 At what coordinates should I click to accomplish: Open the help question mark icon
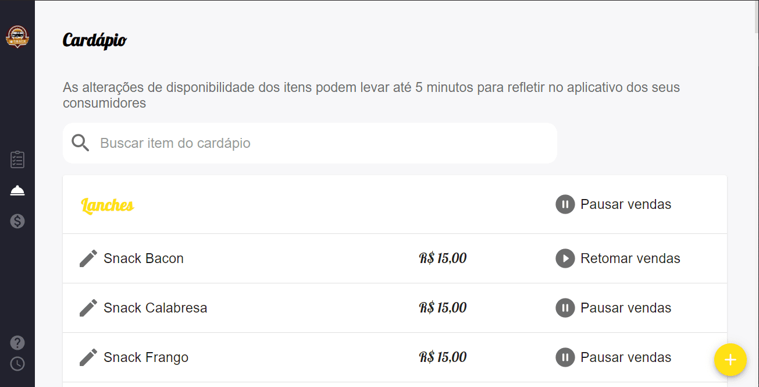coord(17,343)
